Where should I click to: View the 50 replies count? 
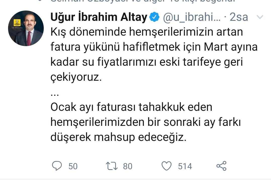(x=73, y=166)
